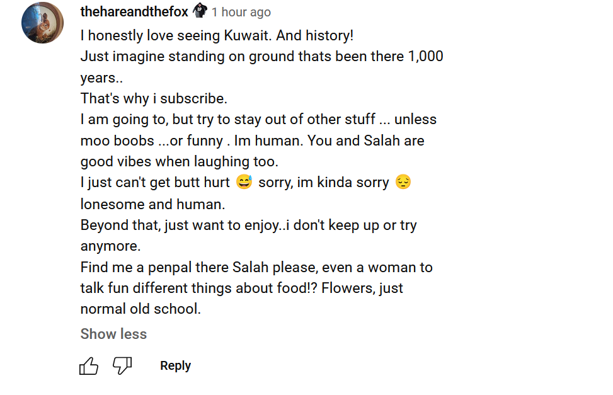Click the line starting "talk fun different things"
613x395 pixels.
coord(241,289)
